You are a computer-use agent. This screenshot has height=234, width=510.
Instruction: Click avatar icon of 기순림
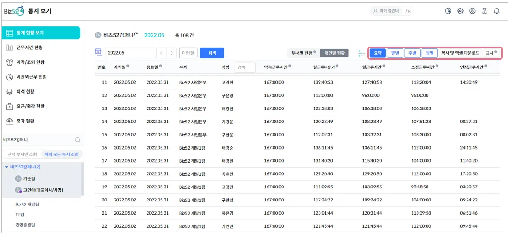pos(18,178)
